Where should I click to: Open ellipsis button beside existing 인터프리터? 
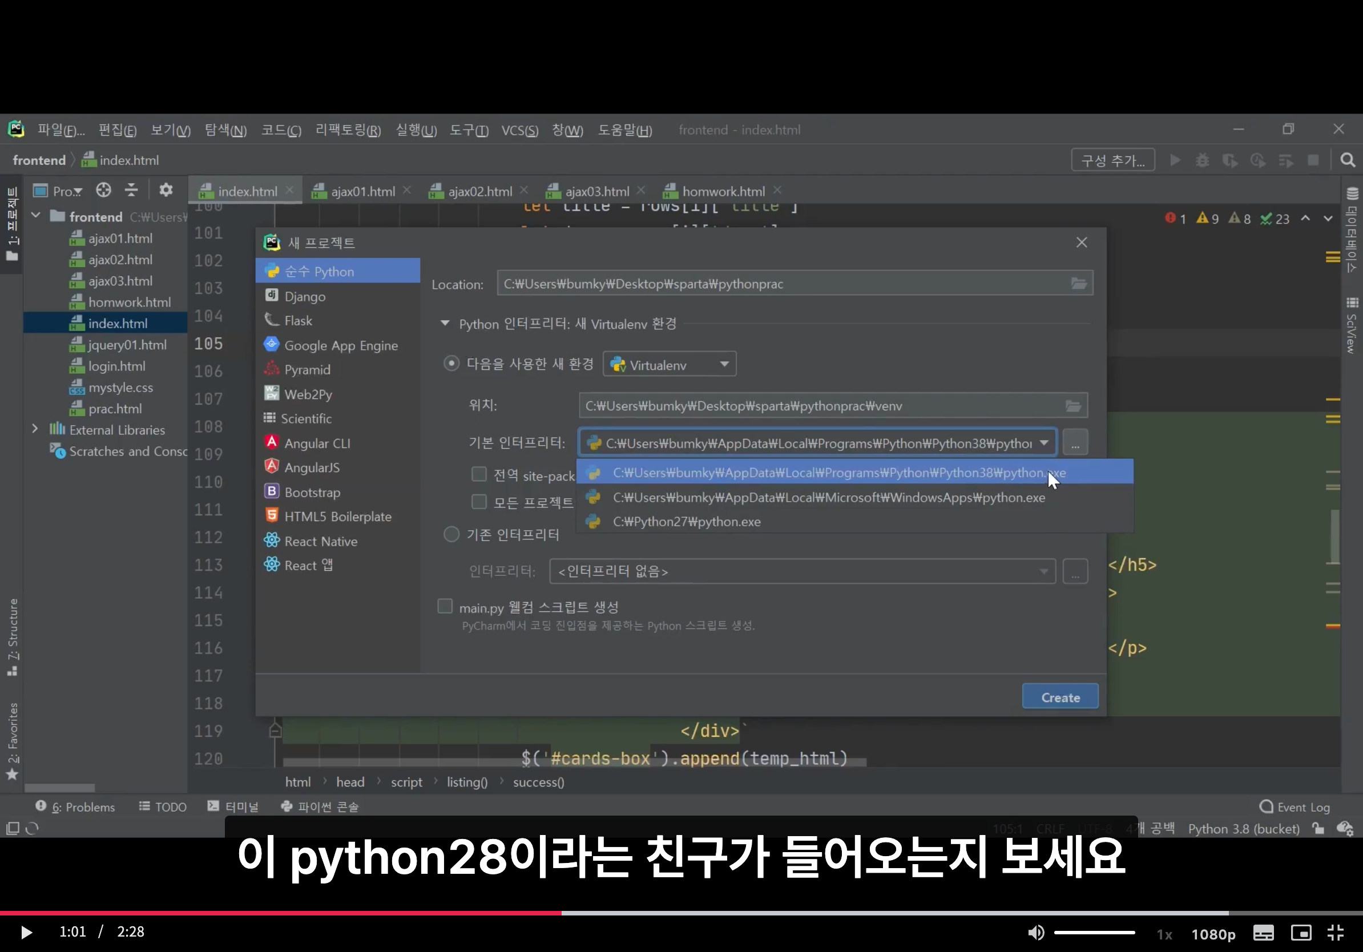(x=1075, y=571)
